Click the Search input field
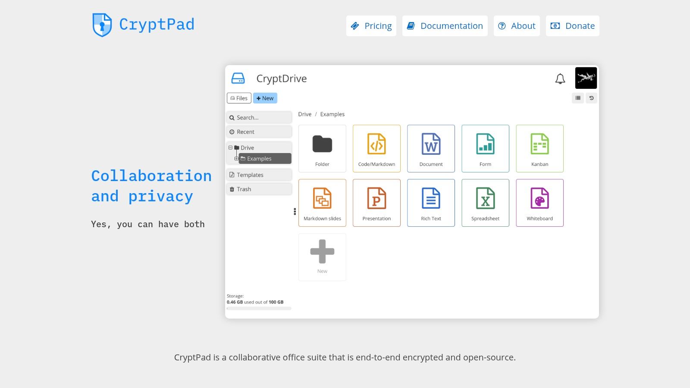The height and width of the screenshot is (388, 690). coord(259,117)
